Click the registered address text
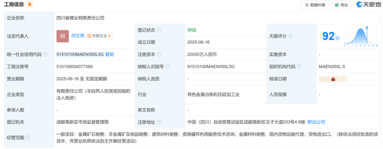383x149 pixels. (x=246, y=122)
